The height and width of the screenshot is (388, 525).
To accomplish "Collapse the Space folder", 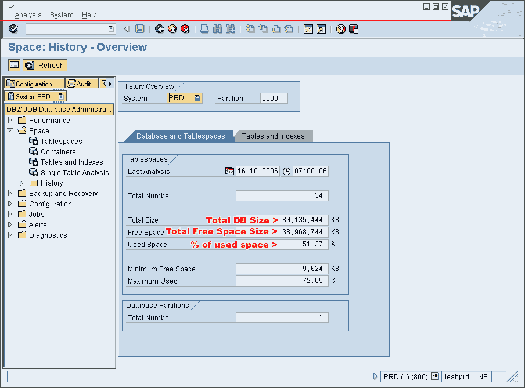I will click(10, 130).
